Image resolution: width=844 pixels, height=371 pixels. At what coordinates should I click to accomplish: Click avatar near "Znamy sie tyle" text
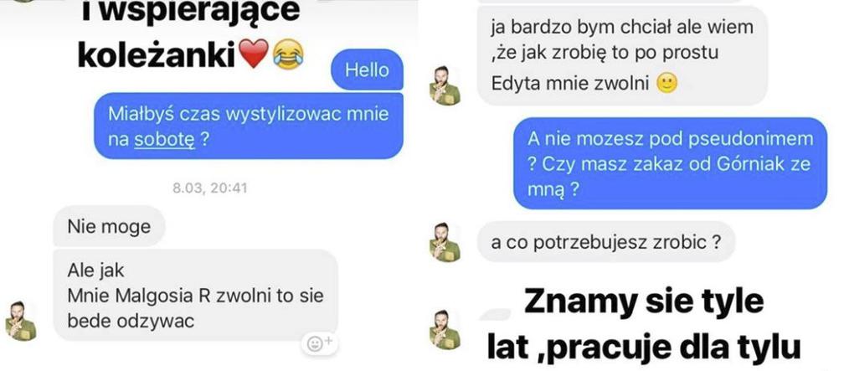[445, 329]
